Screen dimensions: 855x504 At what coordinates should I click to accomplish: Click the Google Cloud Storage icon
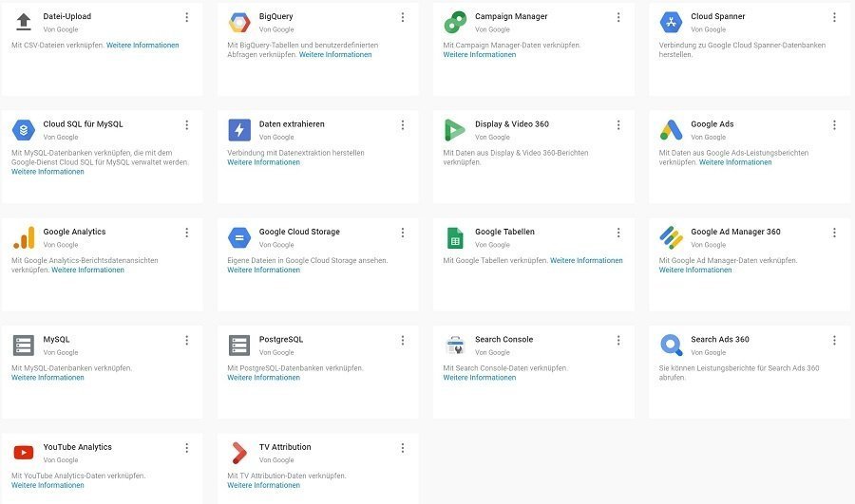tap(239, 237)
